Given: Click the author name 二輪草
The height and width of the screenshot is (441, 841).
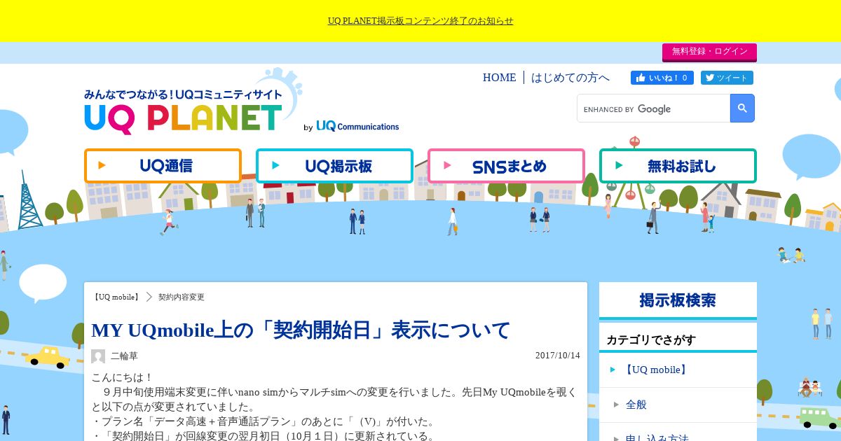Looking at the screenshot, I should click(124, 356).
